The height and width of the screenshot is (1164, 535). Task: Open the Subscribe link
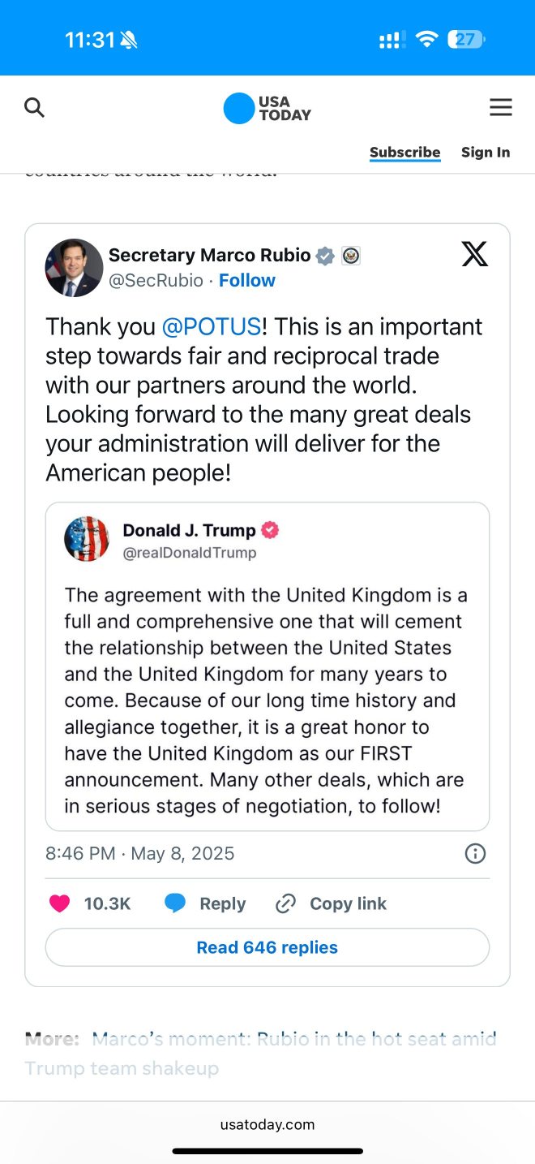click(x=405, y=152)
